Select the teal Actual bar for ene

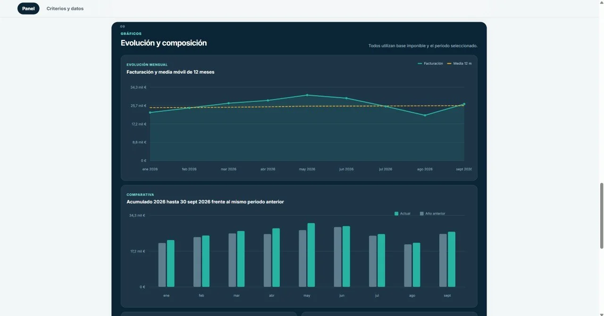[171, 263]
